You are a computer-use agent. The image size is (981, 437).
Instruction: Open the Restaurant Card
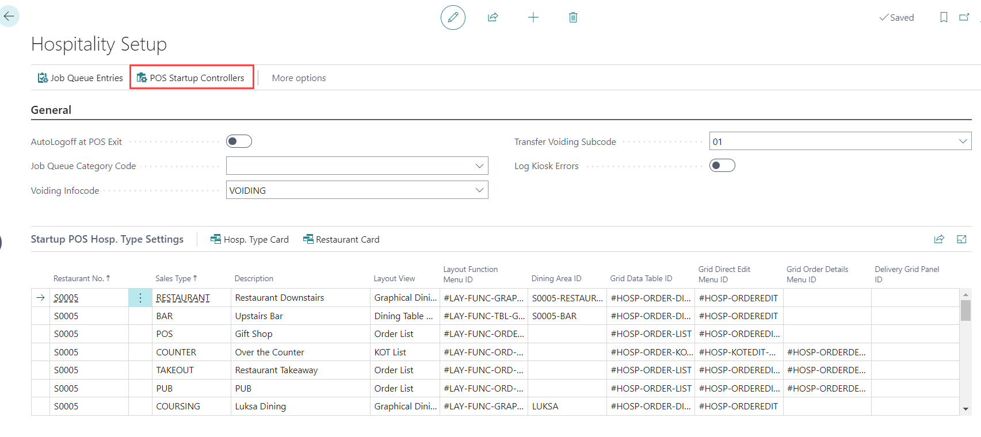tap(341, 239)
